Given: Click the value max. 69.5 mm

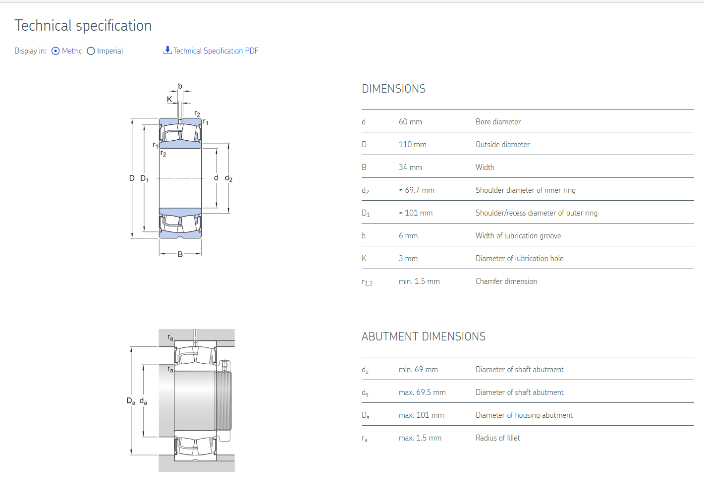Looking at the screenshot, I should (422, 392).
